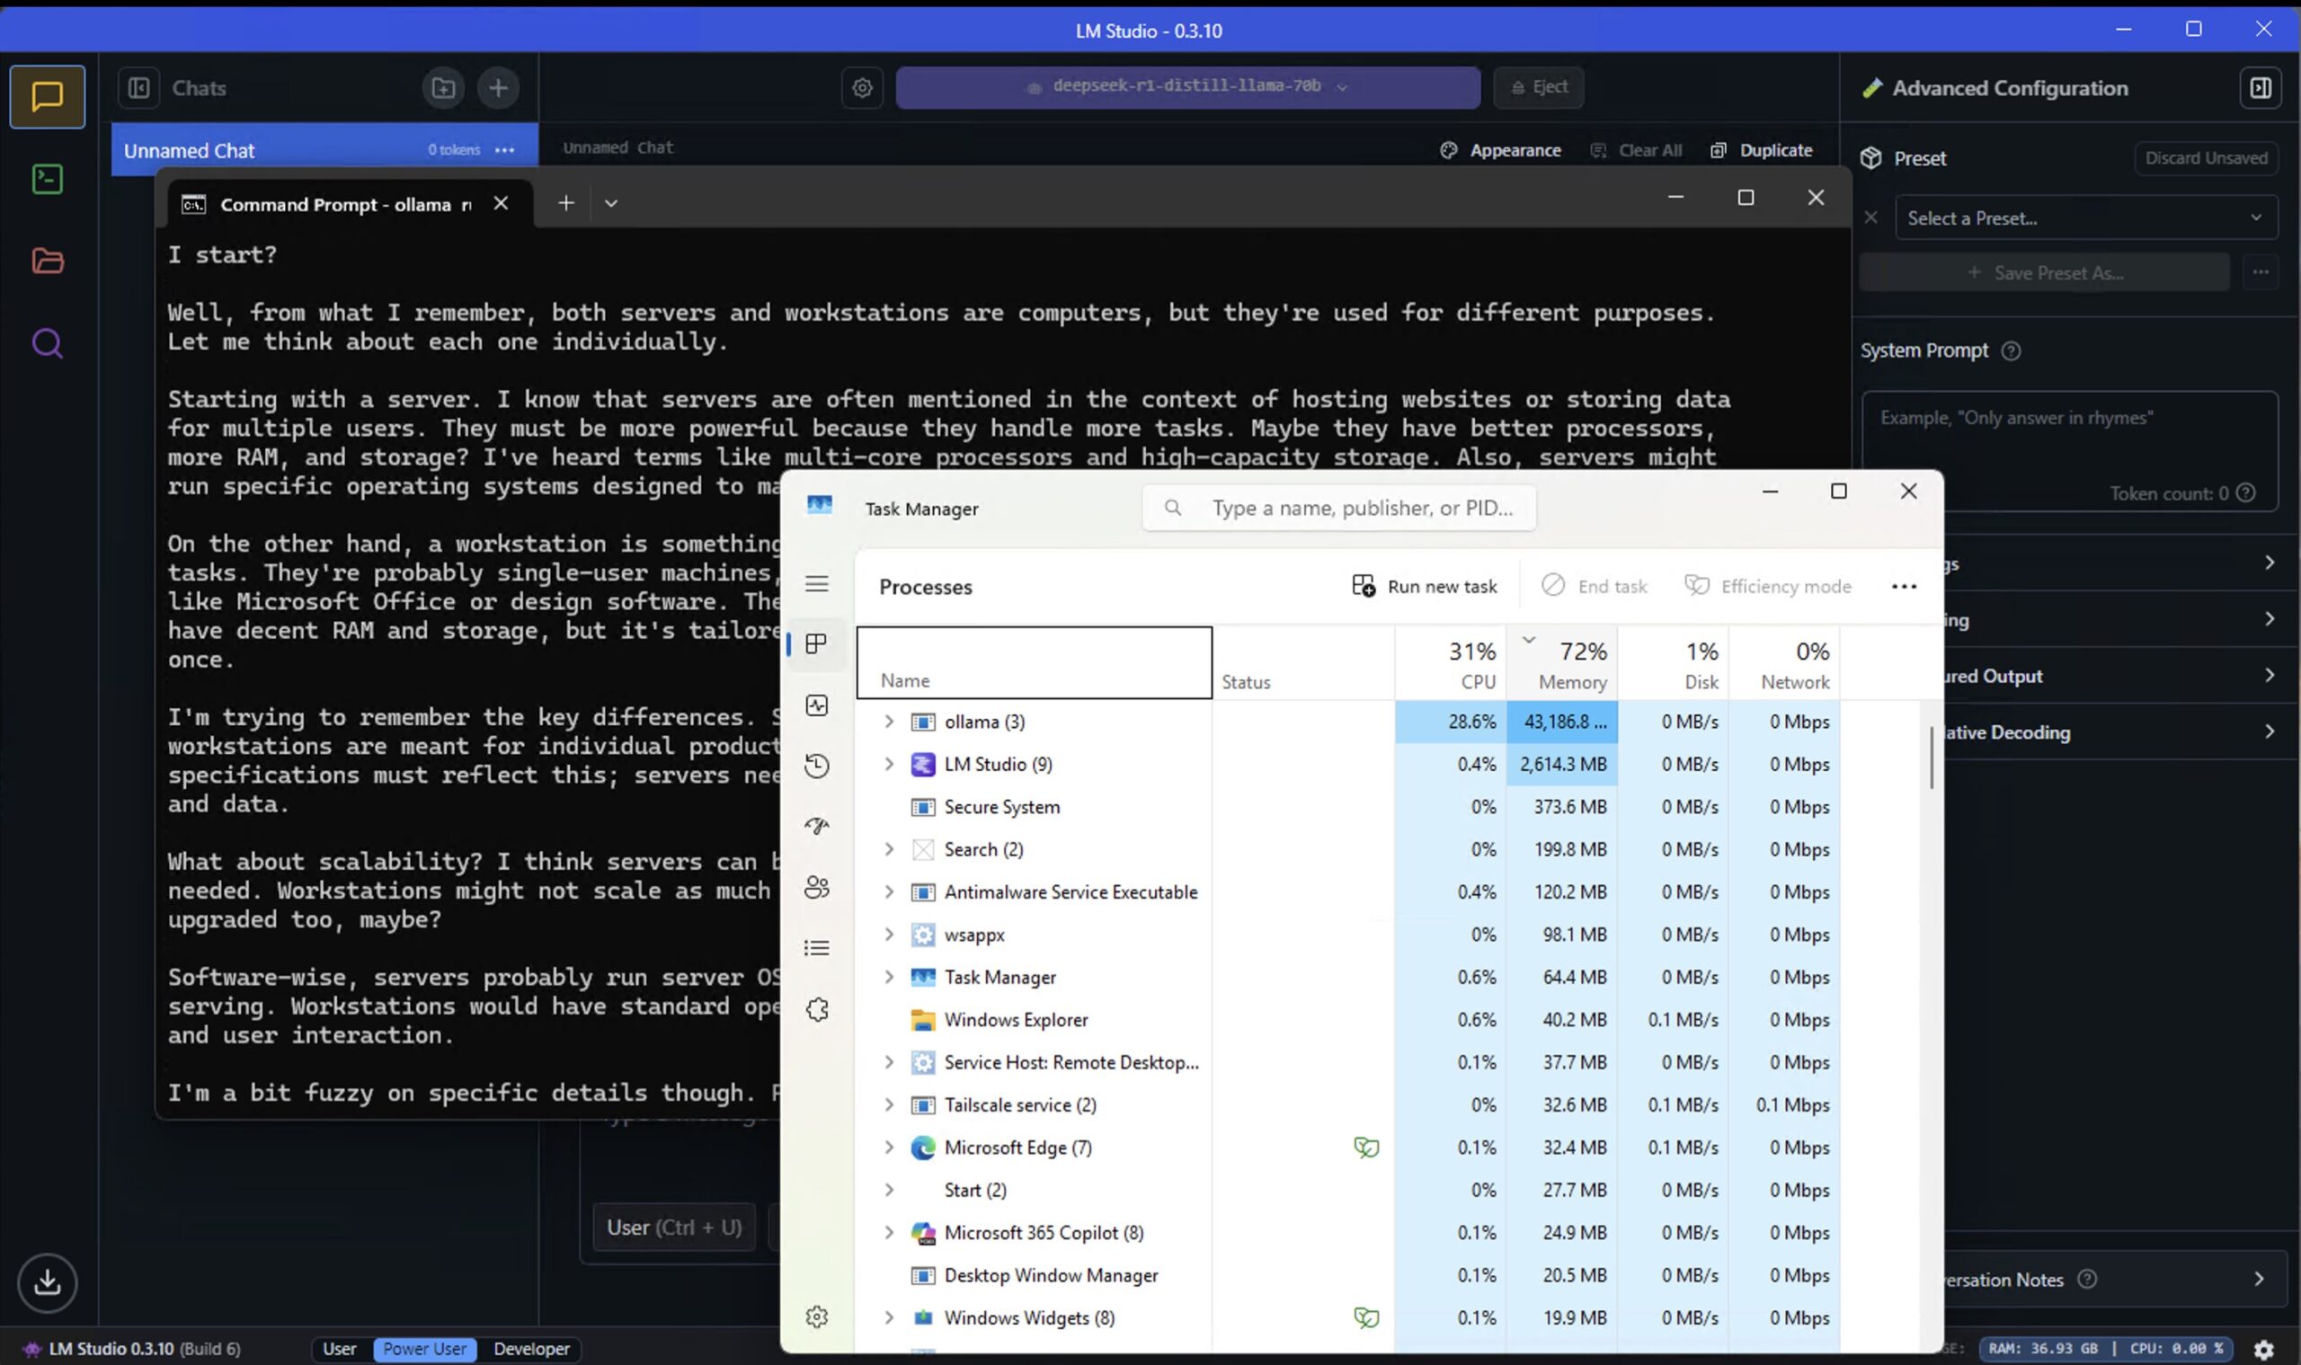Viewport: 2301px width, 1365px height.
Task: Open the Discover magnifier icon in sidebar
Action: 47,343
